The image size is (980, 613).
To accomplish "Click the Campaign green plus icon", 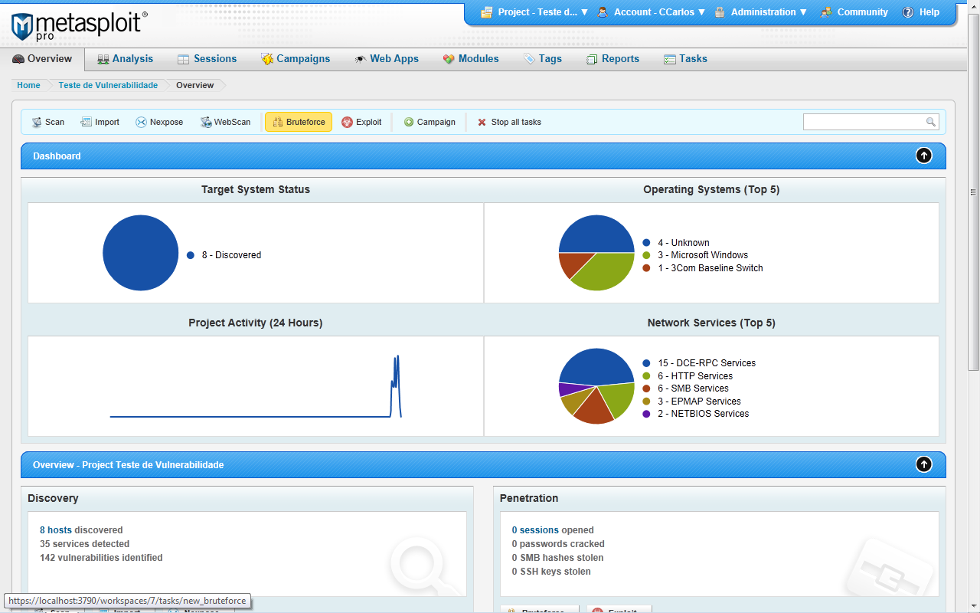I will pos(409,122).
